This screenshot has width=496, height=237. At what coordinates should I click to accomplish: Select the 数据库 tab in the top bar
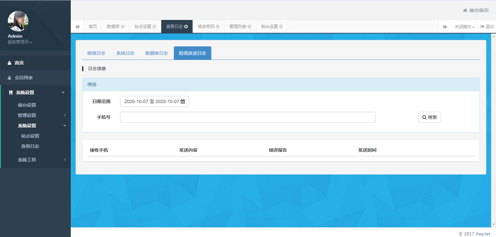point(113,26)
